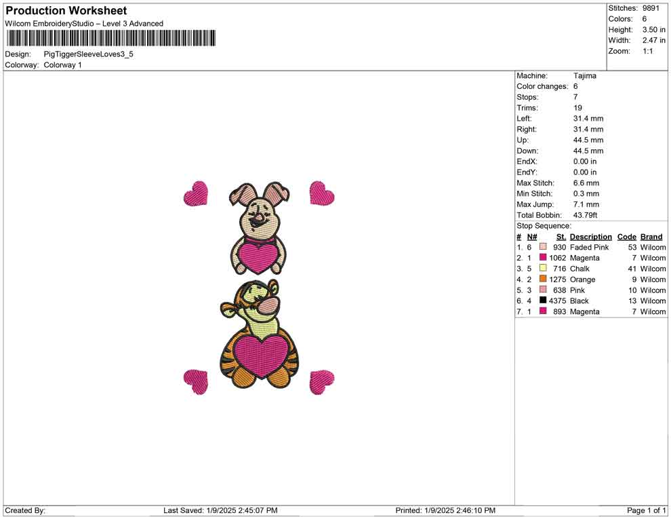The image size is (671, 517).
Task: Click the top-left pink heart
Action: [x=196, y=193]
